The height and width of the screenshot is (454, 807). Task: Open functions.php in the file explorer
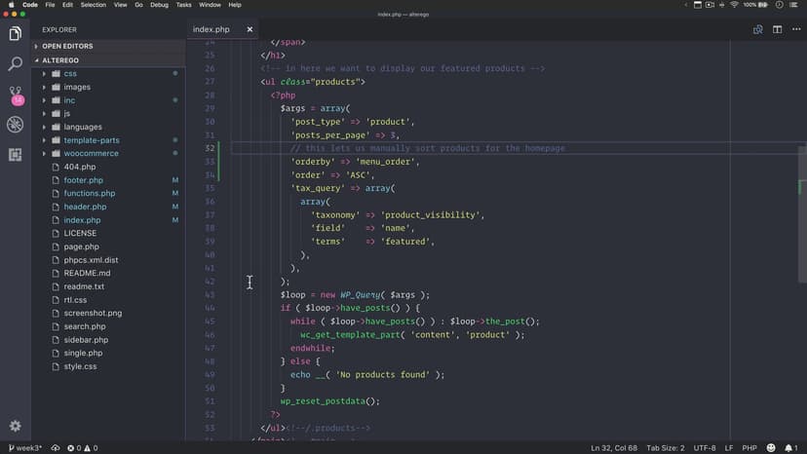click(89, 194)
